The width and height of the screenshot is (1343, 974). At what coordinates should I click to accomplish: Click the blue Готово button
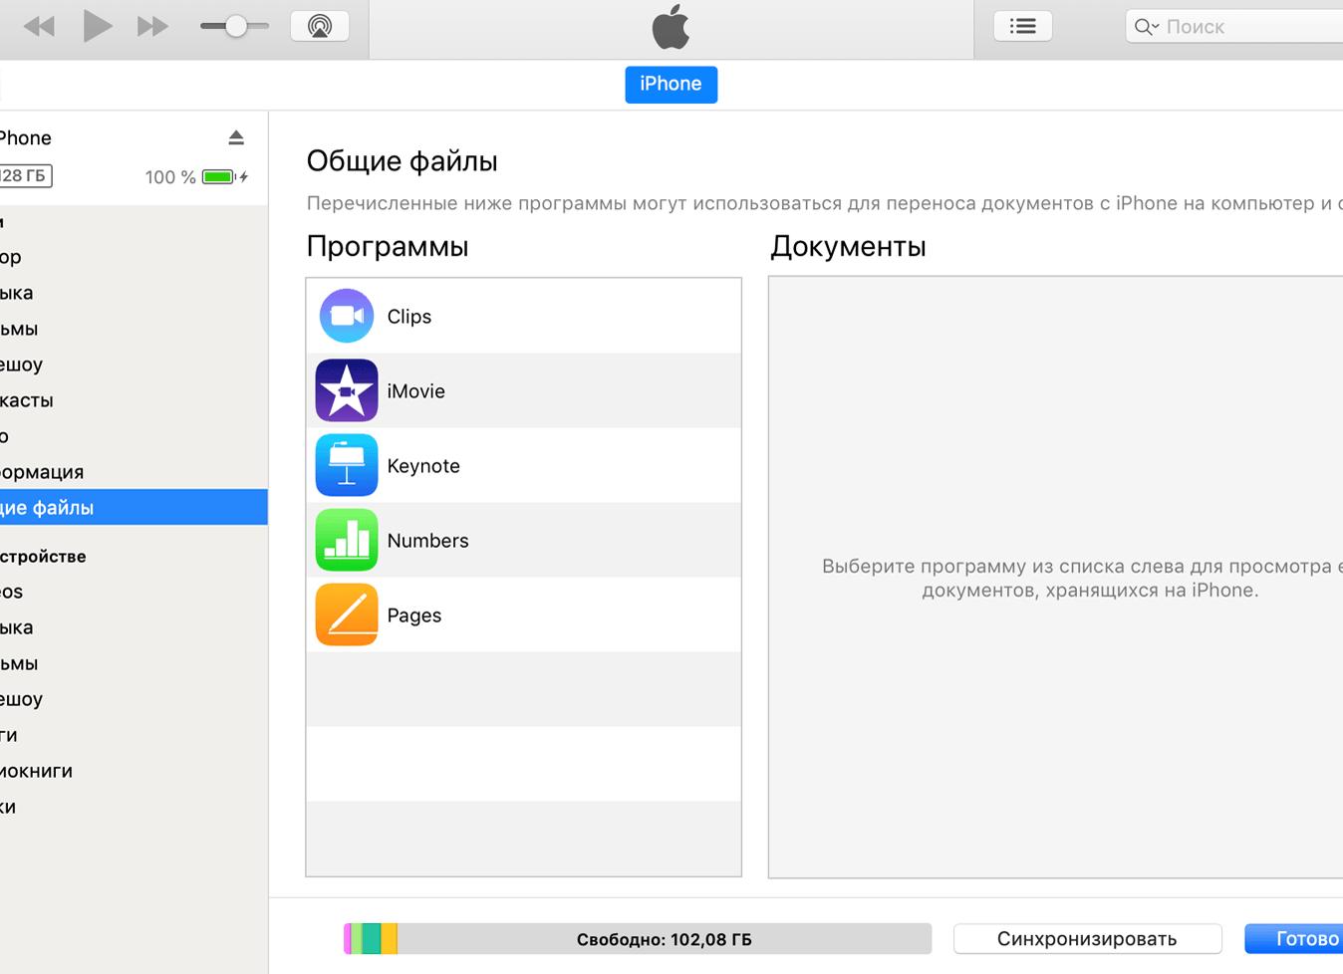pyautogui.click(x=1294, y=939)
